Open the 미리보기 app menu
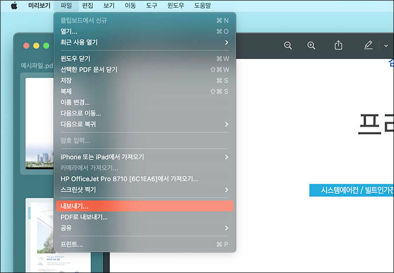The width and height of the screenshot is (394, 273). point(39,5)
